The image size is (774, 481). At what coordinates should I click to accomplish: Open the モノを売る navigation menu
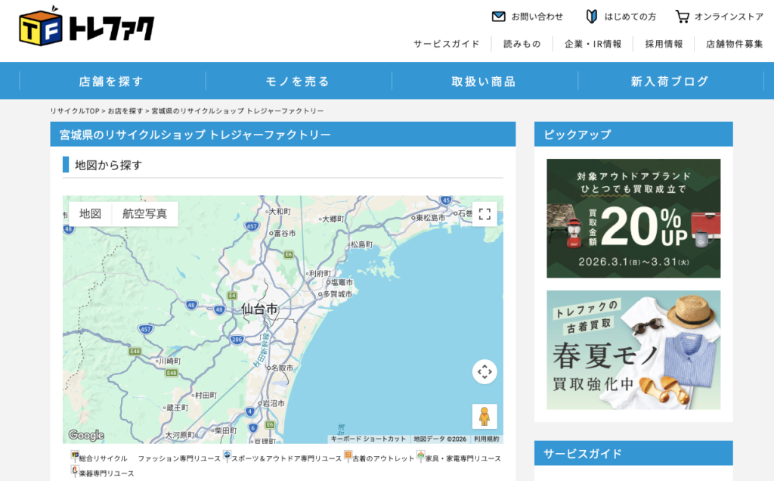(x=298, y=81)
